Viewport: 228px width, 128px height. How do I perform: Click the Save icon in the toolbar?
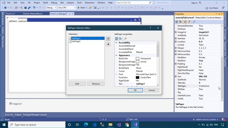point(25,8)
